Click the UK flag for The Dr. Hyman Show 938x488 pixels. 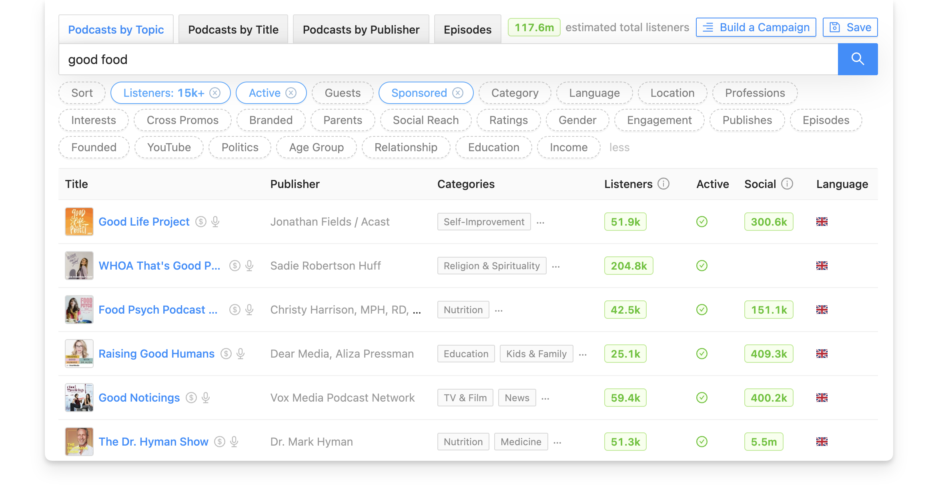coord(822,442)
